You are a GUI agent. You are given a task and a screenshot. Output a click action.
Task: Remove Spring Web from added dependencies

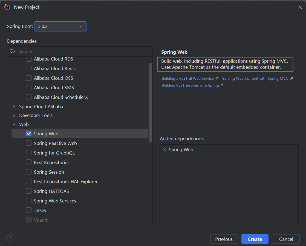coord(164,150)
